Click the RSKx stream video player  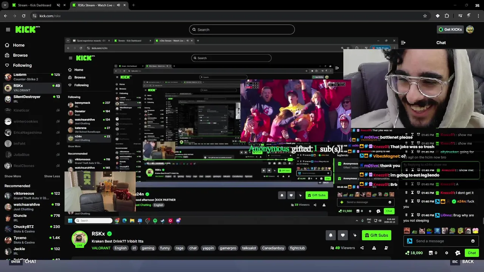pos(232,131)
